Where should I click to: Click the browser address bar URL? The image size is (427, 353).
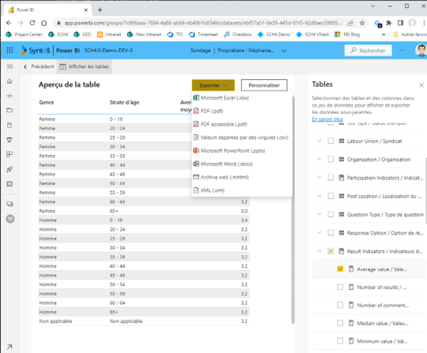coord(202,23)
